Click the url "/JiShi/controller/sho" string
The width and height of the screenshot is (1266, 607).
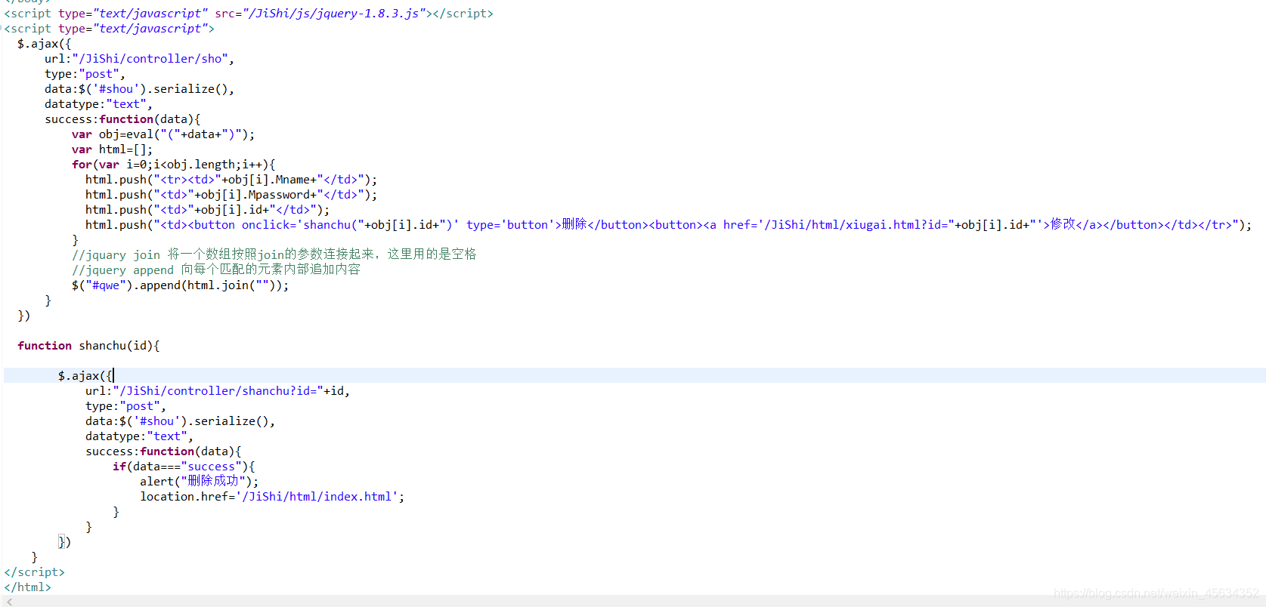pos(150,59)
